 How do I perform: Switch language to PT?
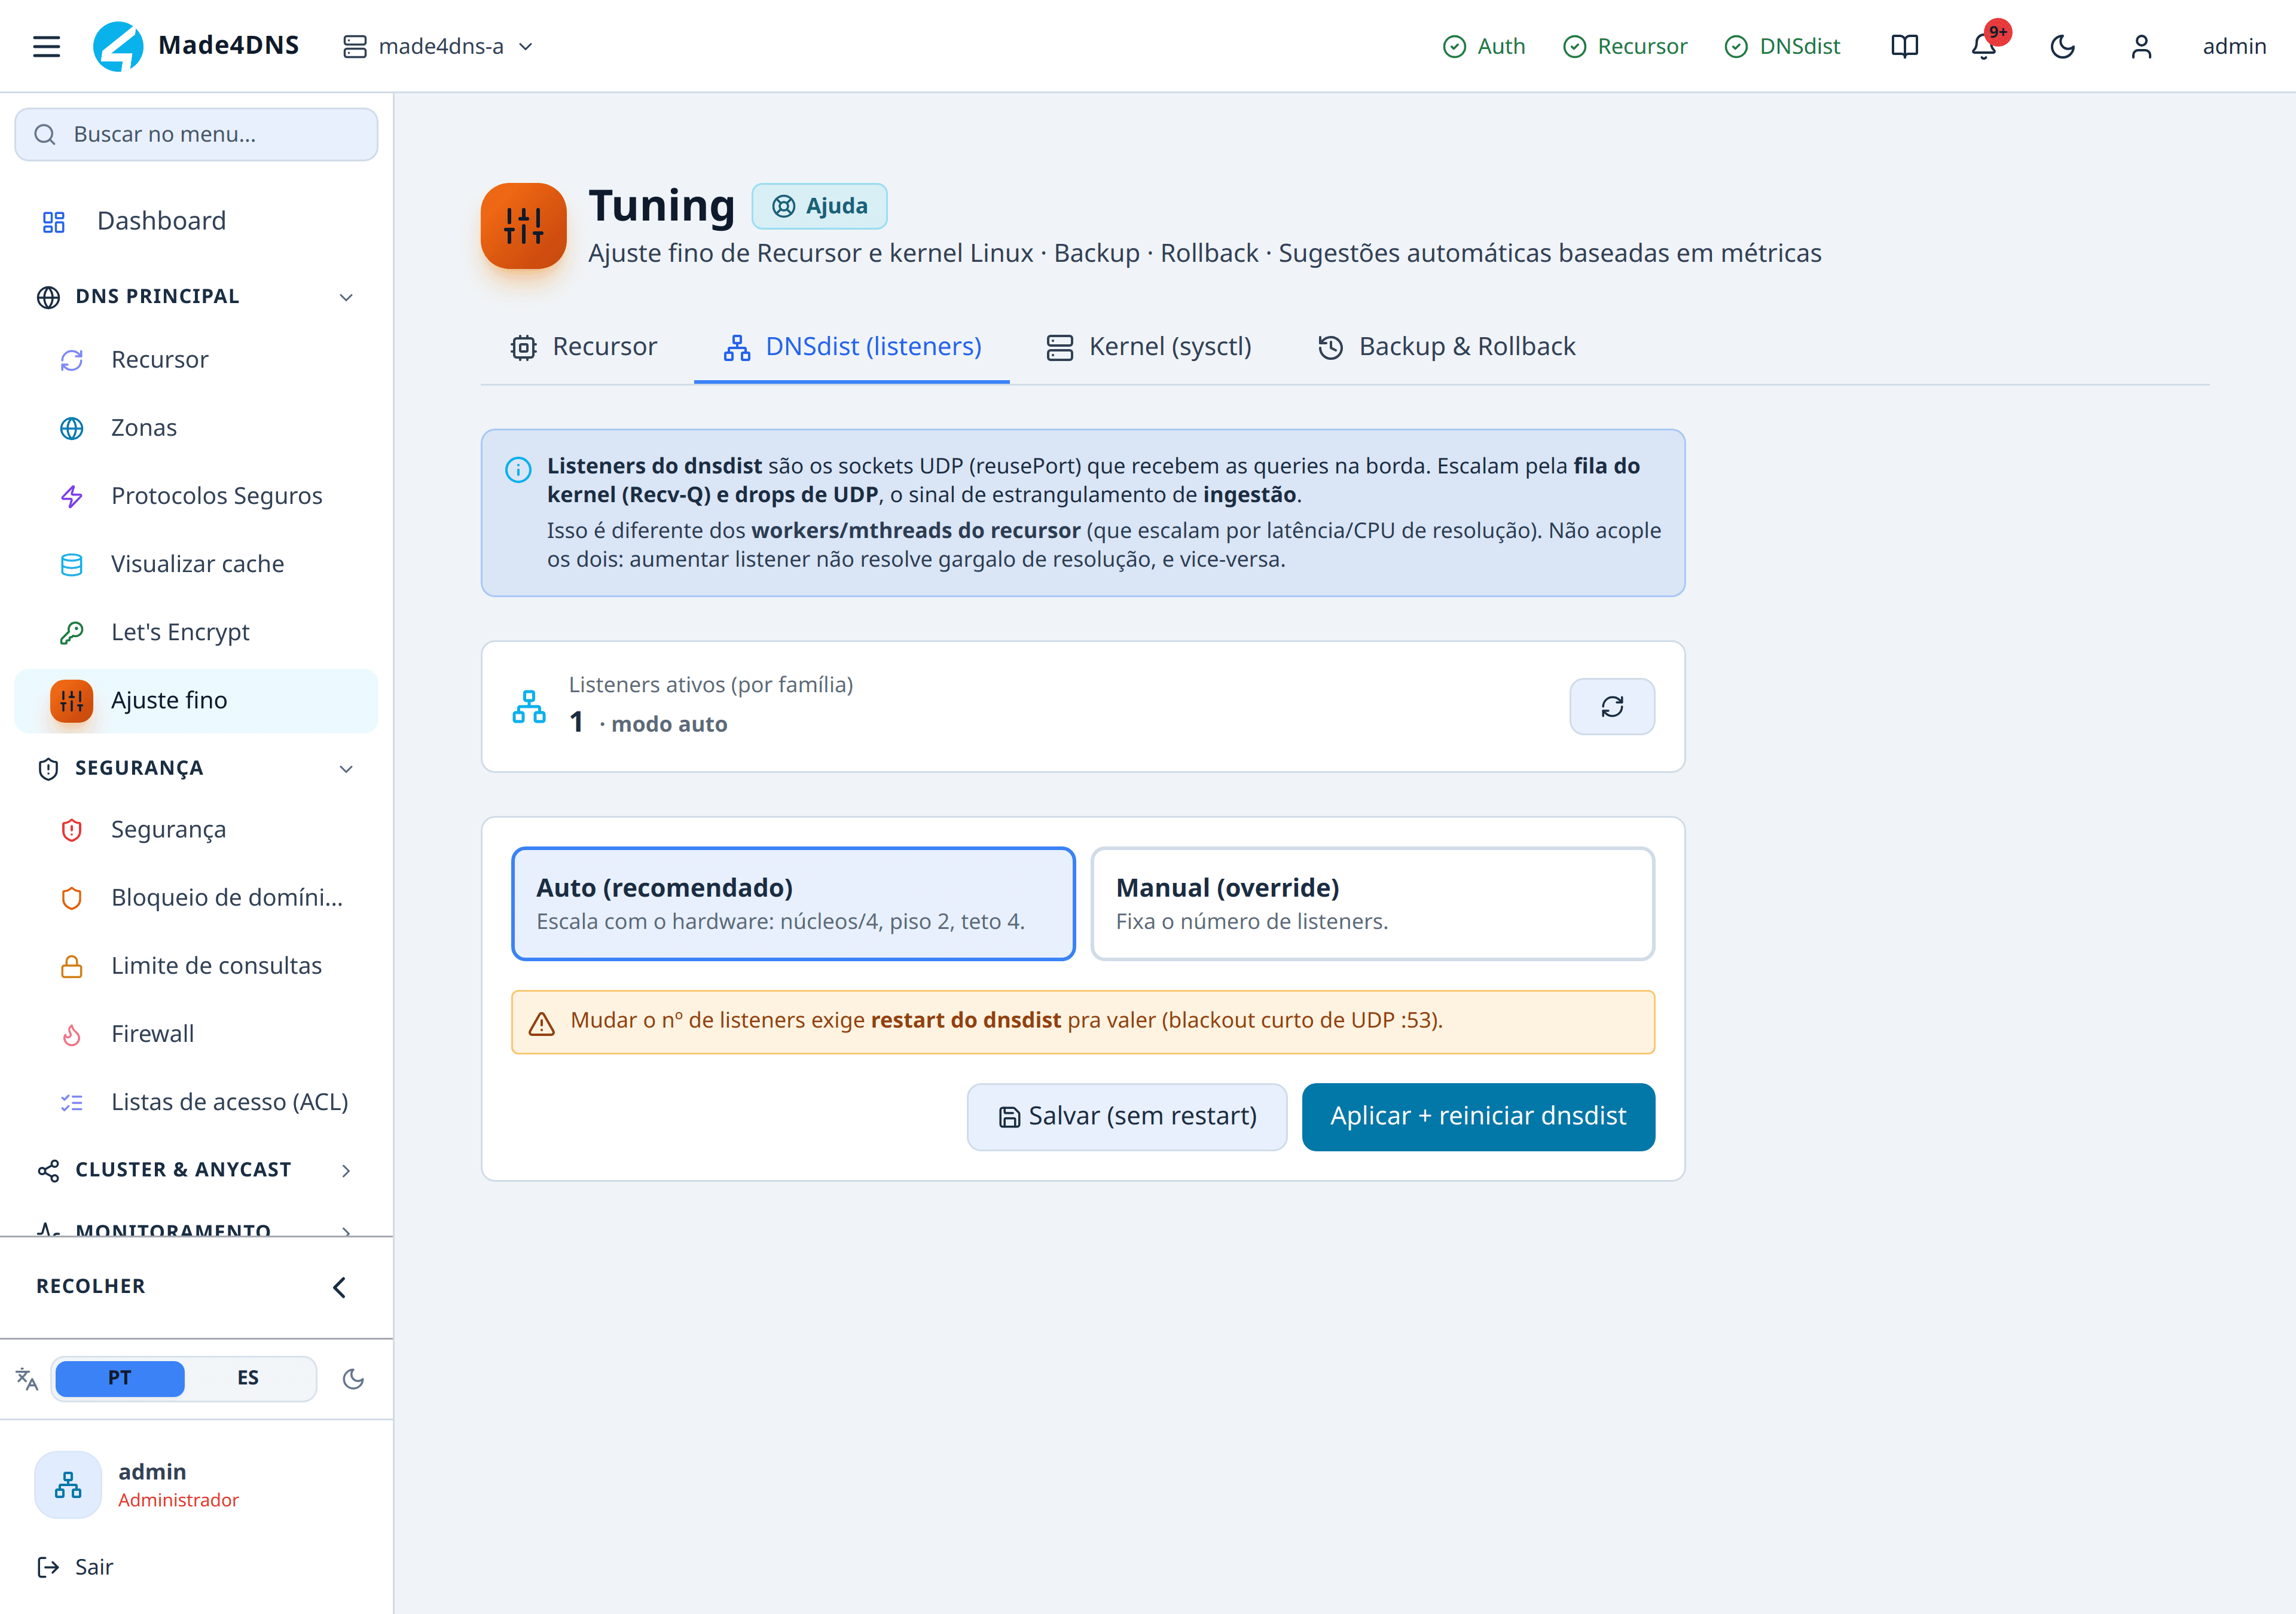(x=119, y=1378)
